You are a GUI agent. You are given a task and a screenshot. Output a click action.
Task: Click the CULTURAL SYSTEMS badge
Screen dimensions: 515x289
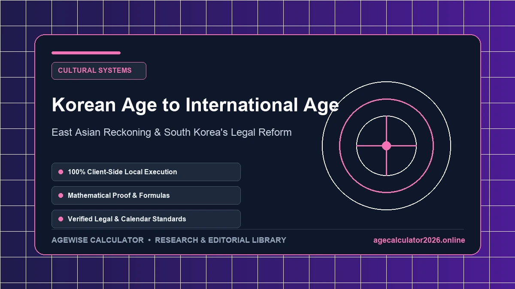coord(99,71)
